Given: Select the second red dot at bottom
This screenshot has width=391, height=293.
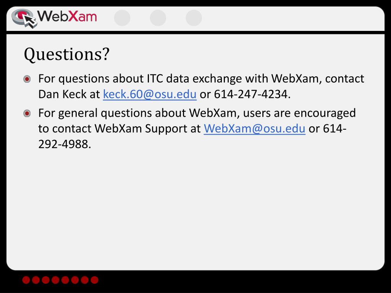Looking at the screenshot, I should [x=36, y=280].
